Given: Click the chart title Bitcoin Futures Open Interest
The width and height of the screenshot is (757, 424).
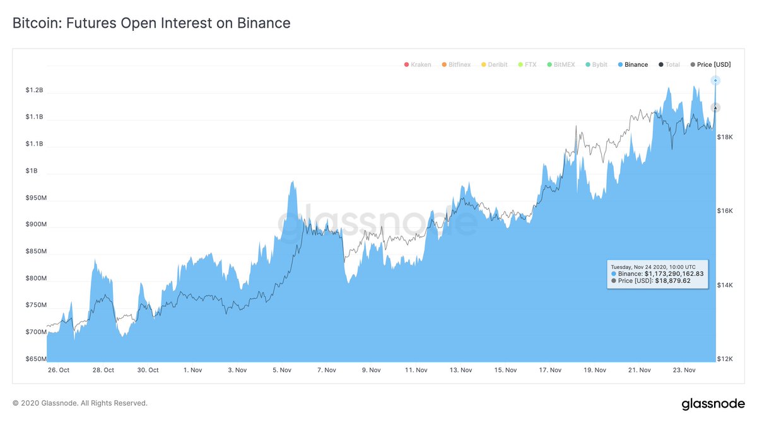Looking at the screenshot, I should pos(151,23).
